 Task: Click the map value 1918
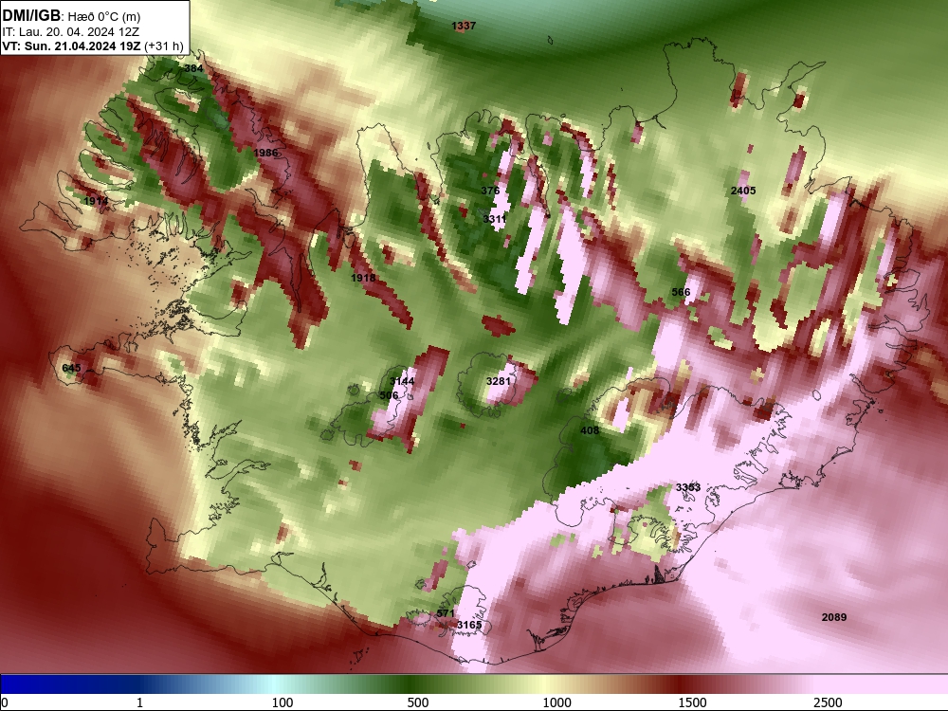[363, 278]
